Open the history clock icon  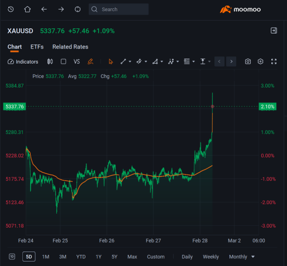11,9
